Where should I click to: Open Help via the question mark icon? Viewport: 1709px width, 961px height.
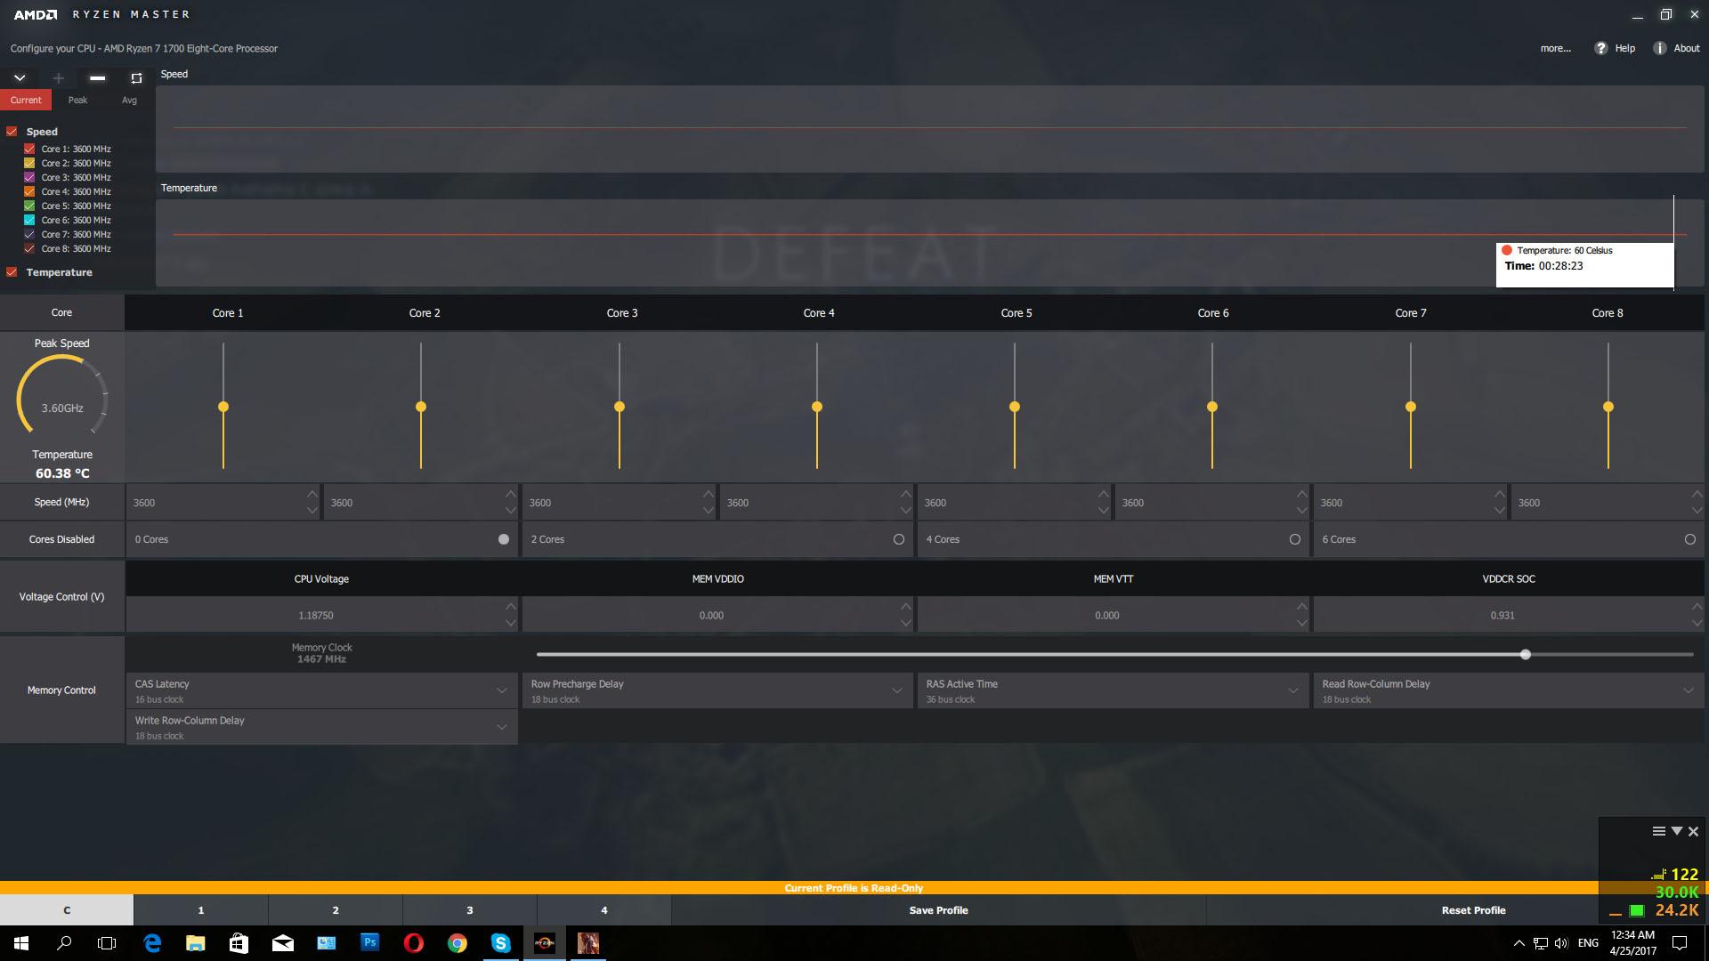[1601, 48]
